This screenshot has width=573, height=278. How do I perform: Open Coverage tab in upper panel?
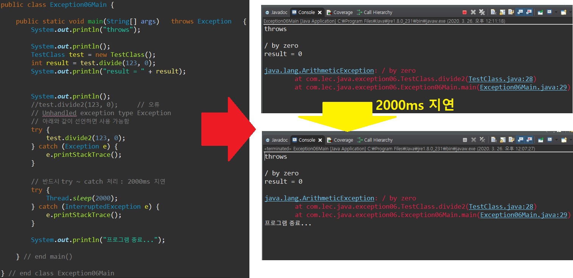pyautogui.click(x=340, y=12)
